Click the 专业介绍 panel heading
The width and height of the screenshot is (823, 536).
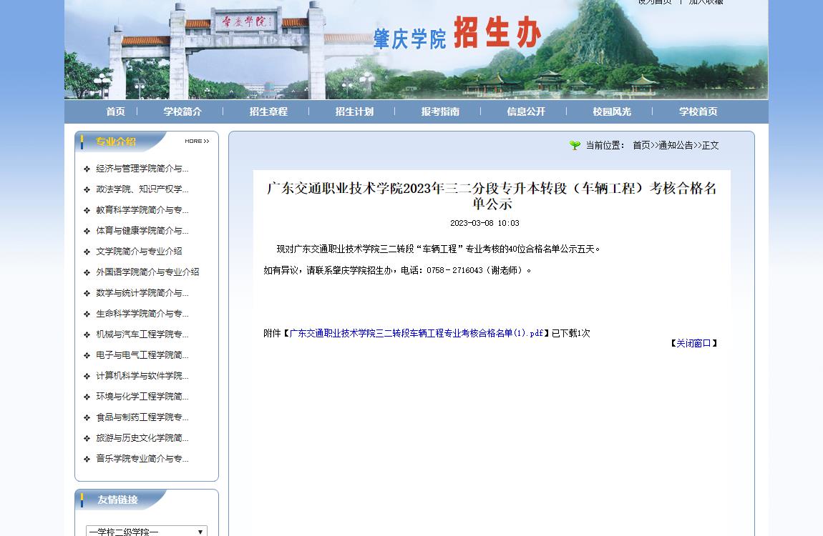point(116,142)
